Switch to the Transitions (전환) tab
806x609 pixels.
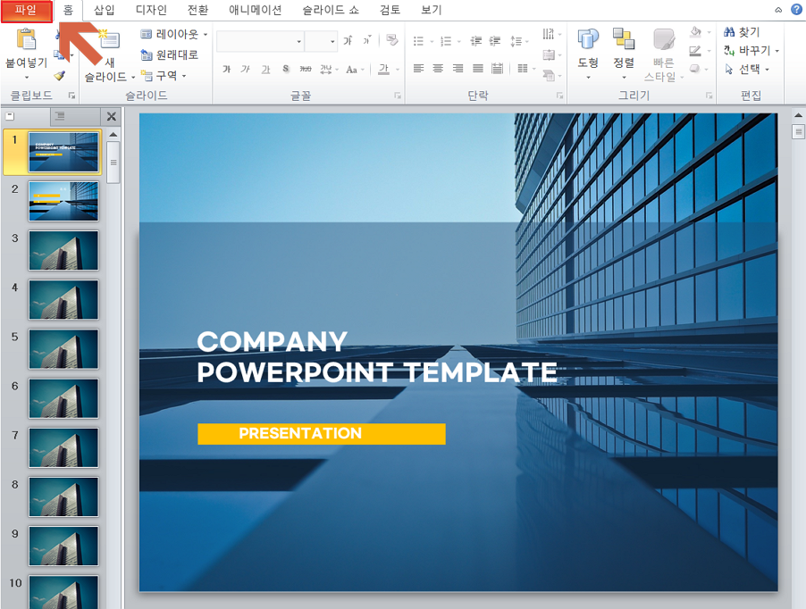(197, 10)
